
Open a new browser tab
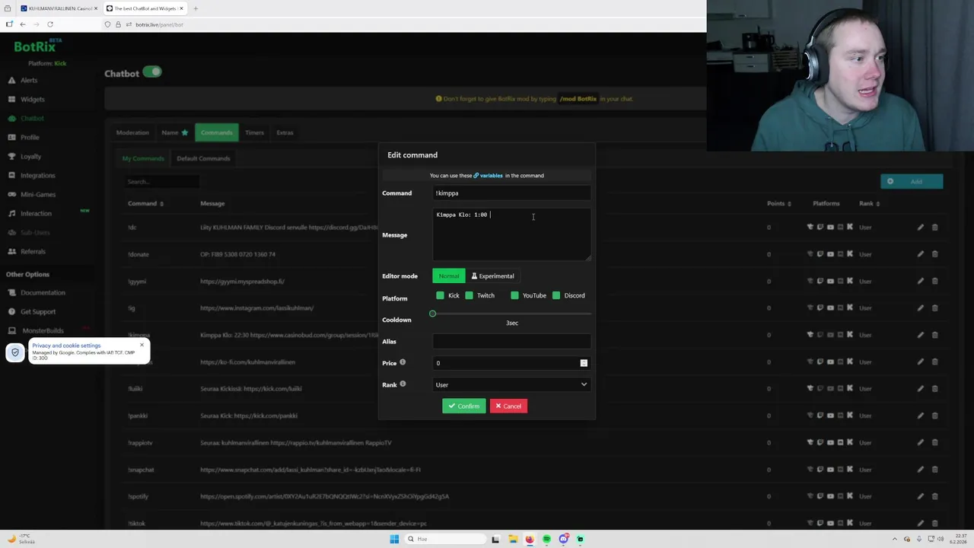[196, 8]
